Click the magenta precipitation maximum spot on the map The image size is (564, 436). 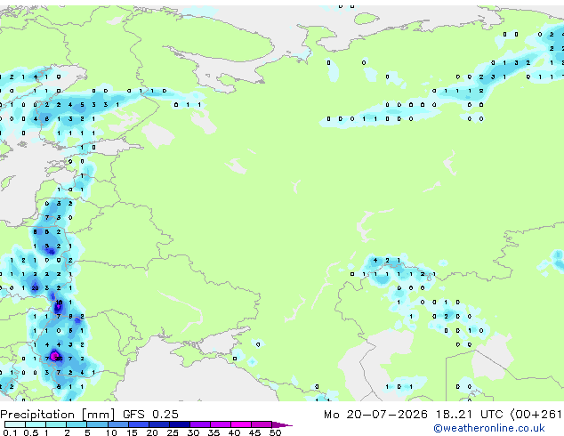[x=54, y=356]
